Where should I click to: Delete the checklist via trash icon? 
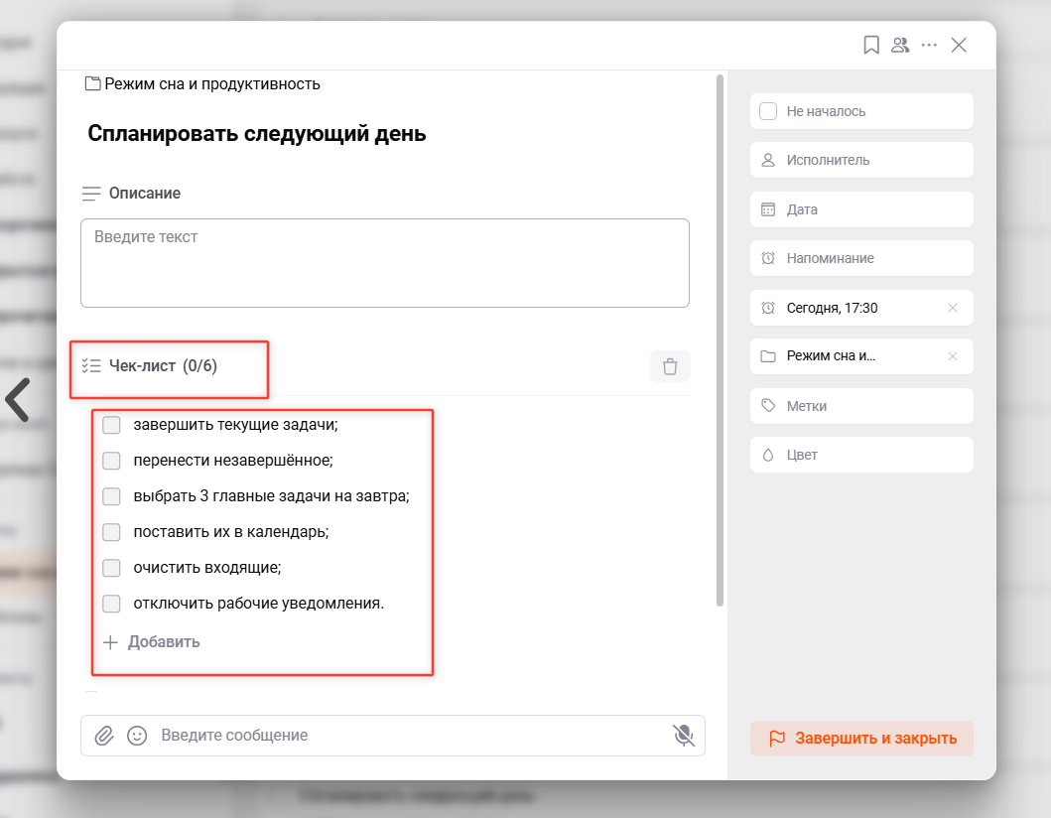[x=670, y=366]
